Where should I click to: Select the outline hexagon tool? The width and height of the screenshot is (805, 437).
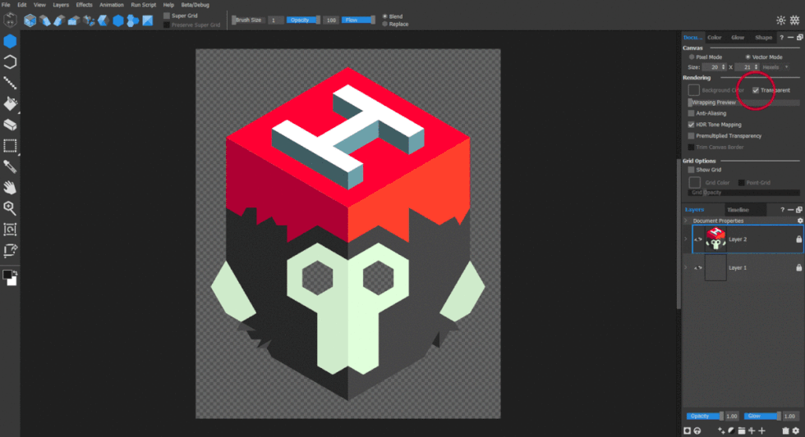pos(10,62)
